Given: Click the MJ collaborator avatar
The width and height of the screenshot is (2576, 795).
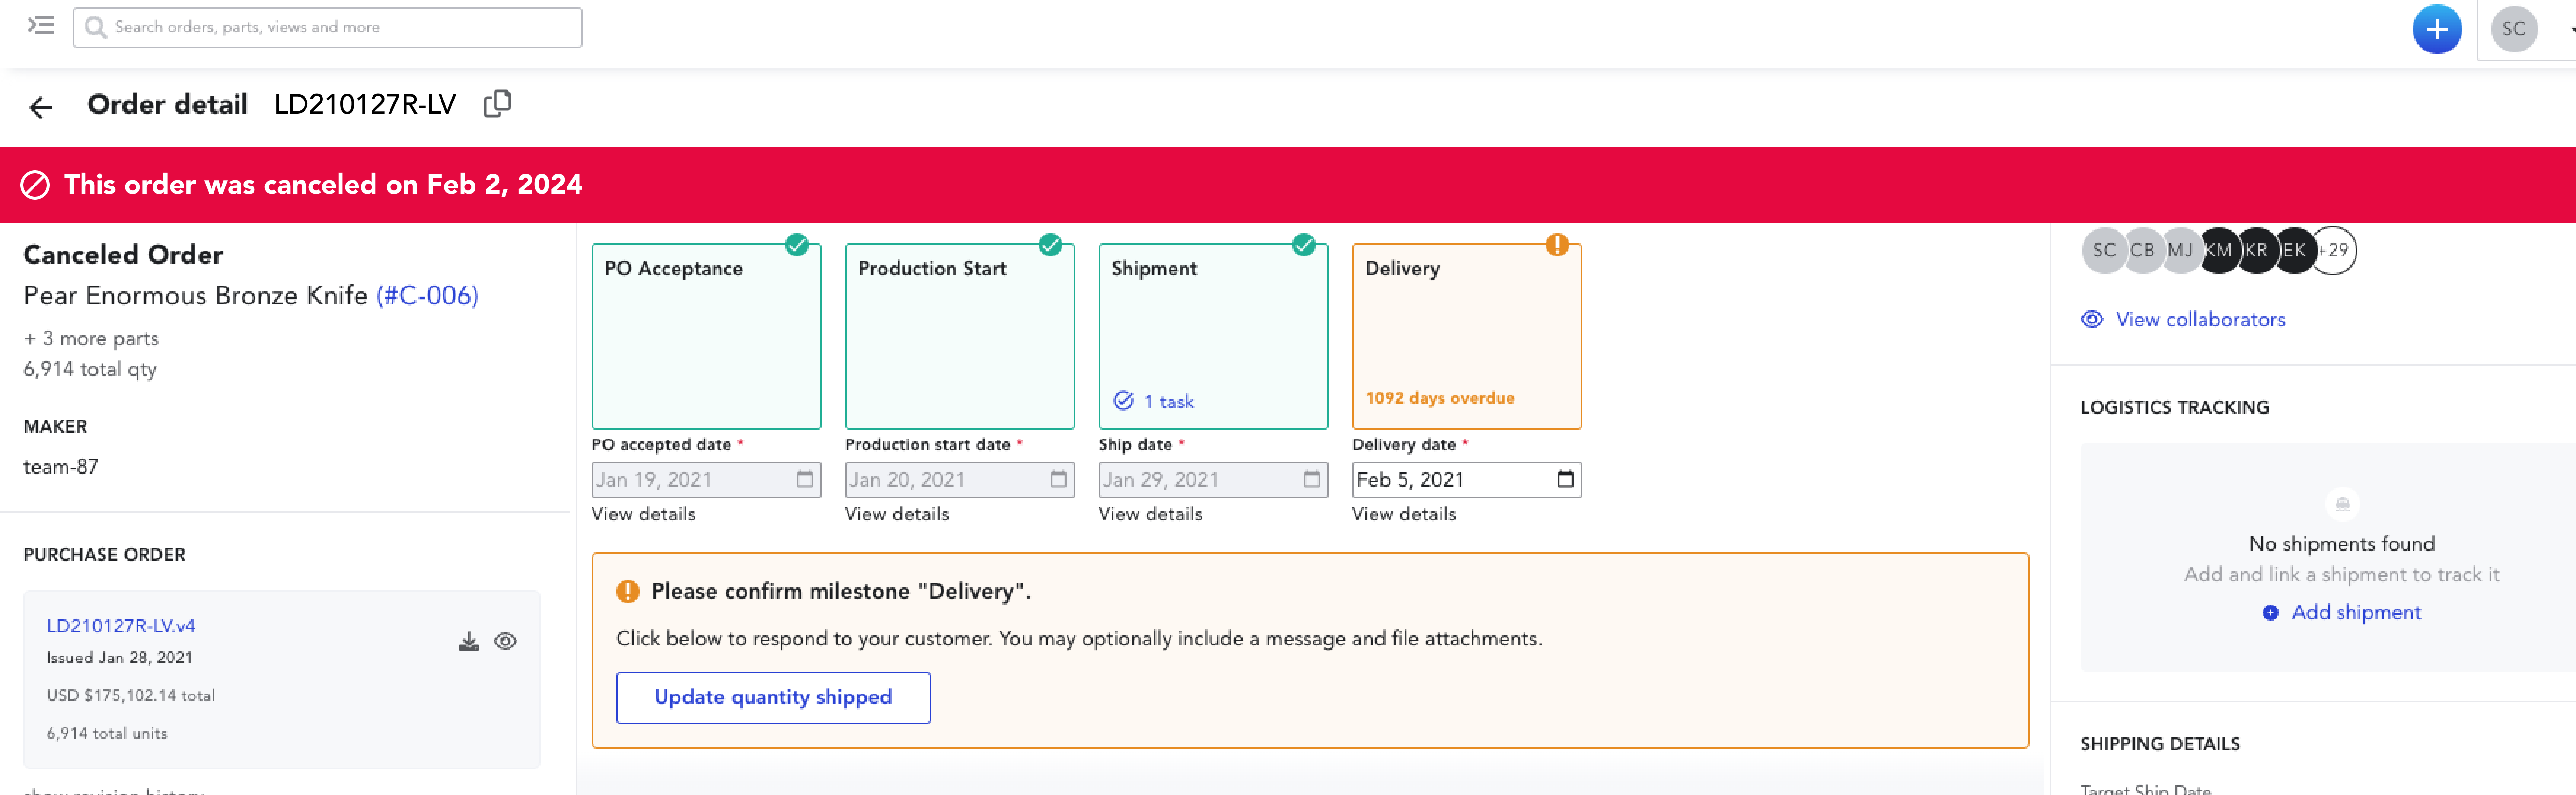Looking at the screenshot, I should point(2180,250).
